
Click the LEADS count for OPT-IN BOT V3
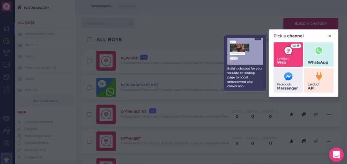[x=253, y=117]
